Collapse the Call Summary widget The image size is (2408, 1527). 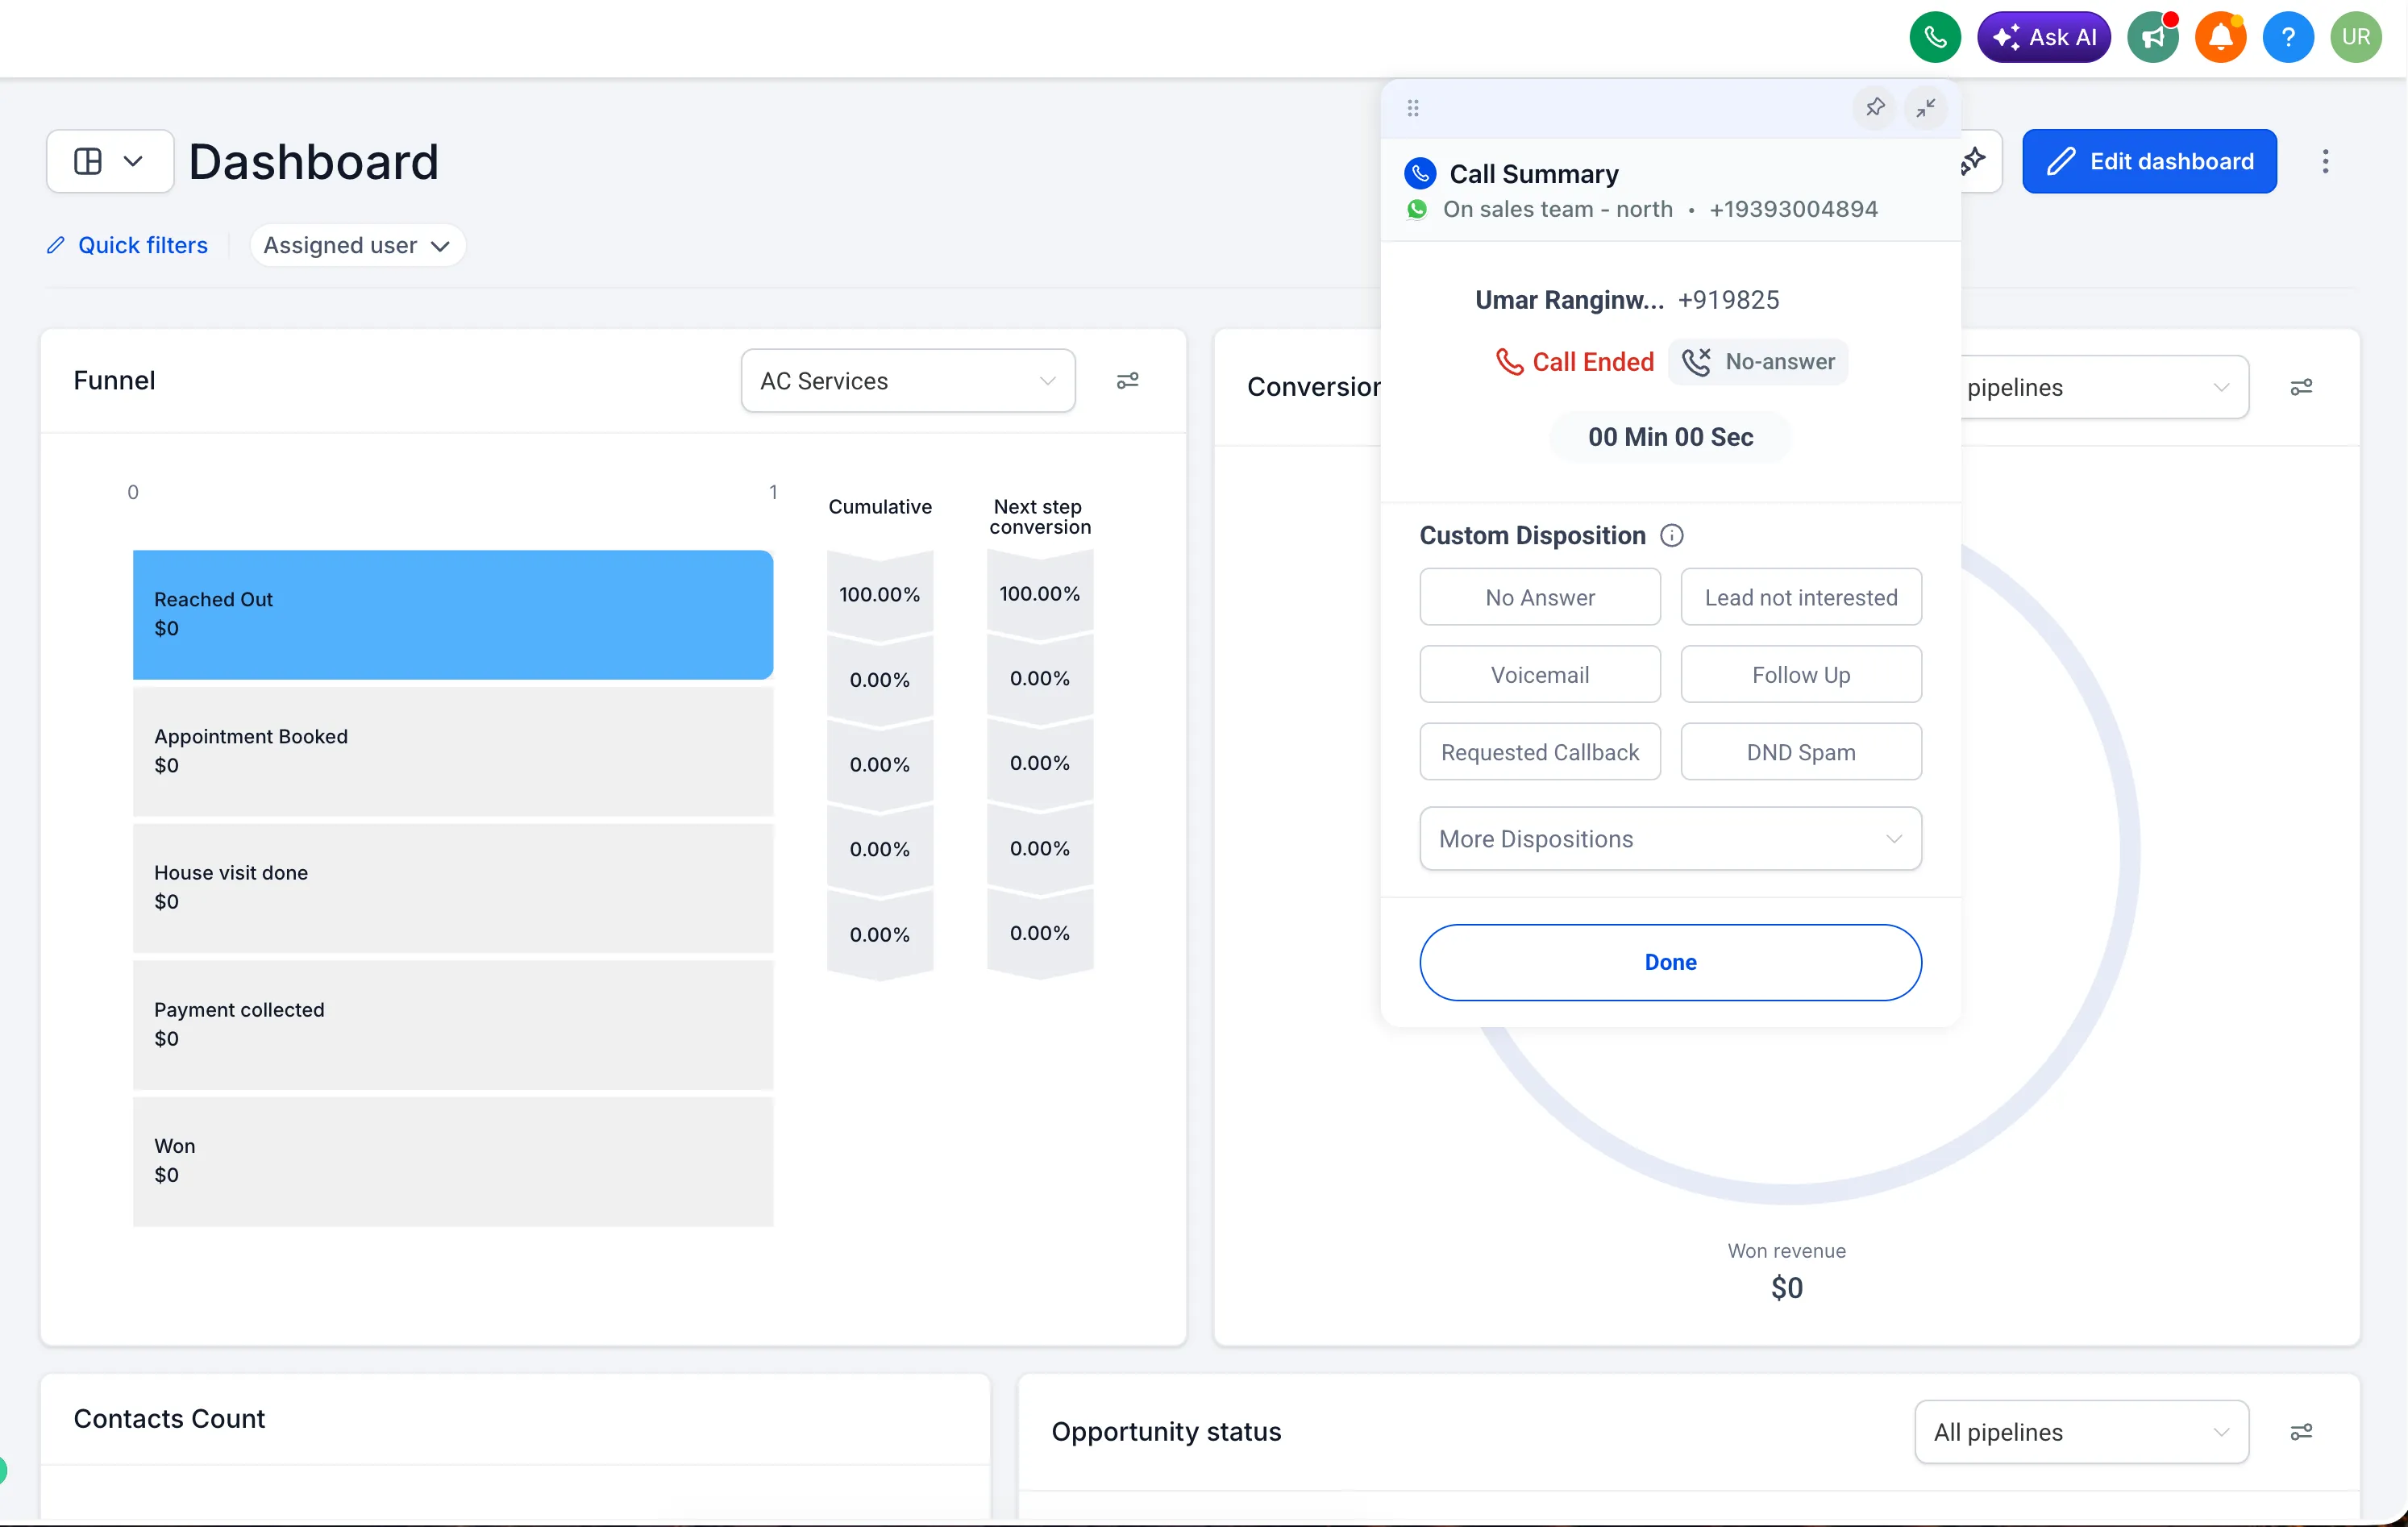(1925, 107)
